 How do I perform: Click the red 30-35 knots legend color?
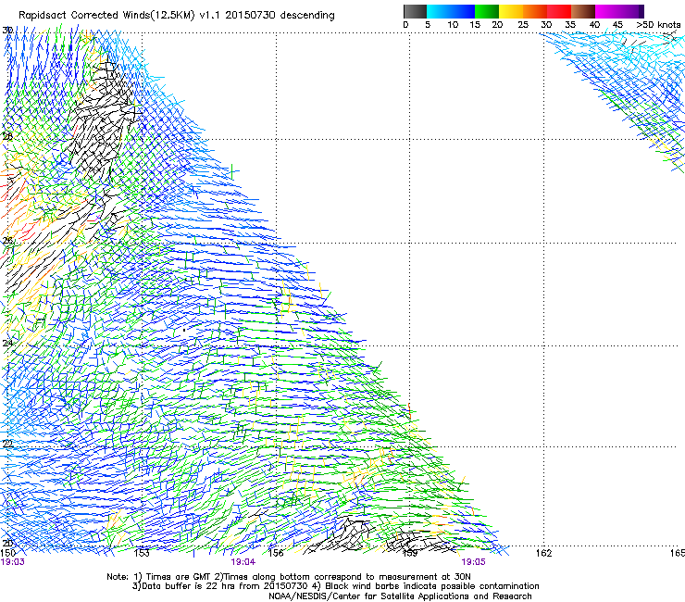tap(559, 11)
